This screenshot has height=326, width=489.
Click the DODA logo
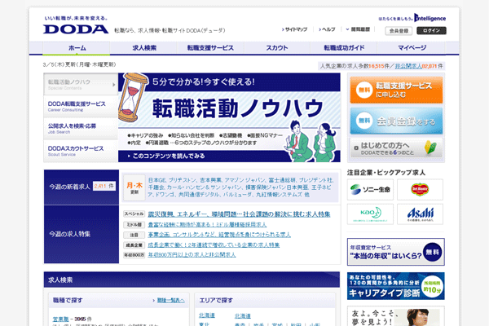pyautogui.click(x=76, y=29)
